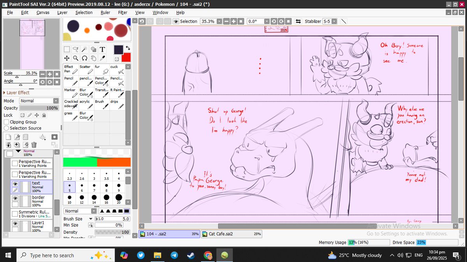This screenshot has width=467, height=262.
Task: Choose the grass brush
Action: [71, 116]
